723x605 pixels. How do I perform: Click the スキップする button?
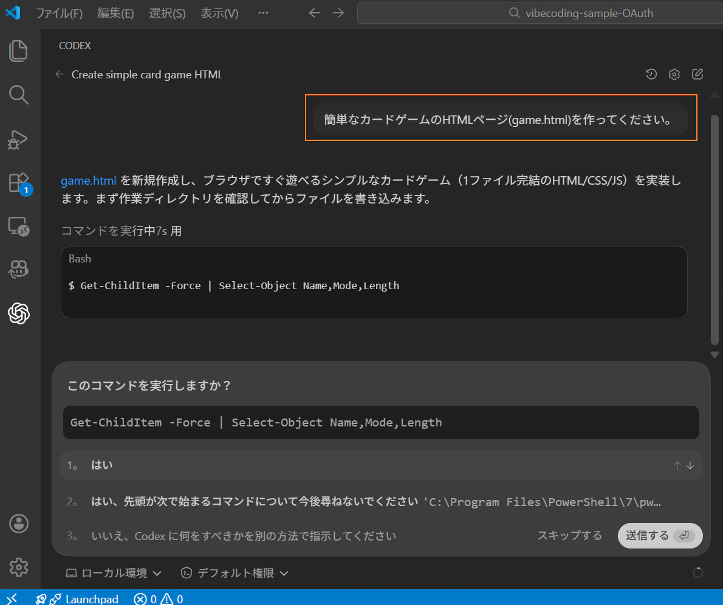[x=569, y=535]
